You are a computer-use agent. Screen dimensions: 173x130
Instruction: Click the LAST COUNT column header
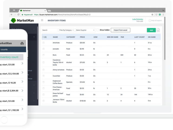click(139, 37)
